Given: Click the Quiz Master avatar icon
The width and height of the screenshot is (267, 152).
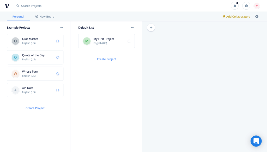Looking at the screenshot, I should 15,41.
